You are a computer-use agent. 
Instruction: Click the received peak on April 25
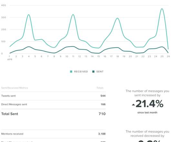click(x=162, y=9)
